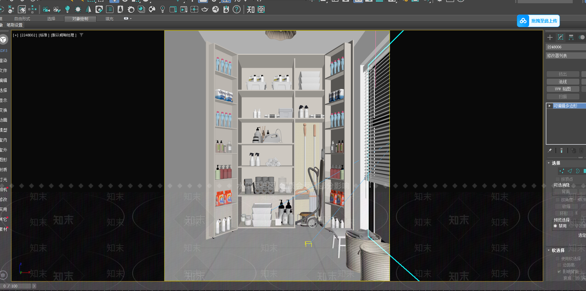This screenshot has height=291, width=586.
Task: Click the paint palette material icon
Action: (152, 9)
